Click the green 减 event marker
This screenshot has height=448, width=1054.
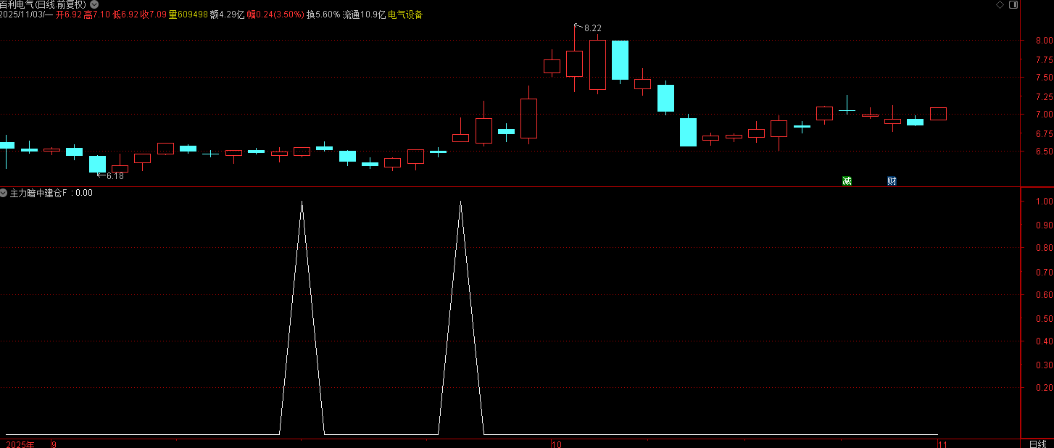click(x=847, y=181)
